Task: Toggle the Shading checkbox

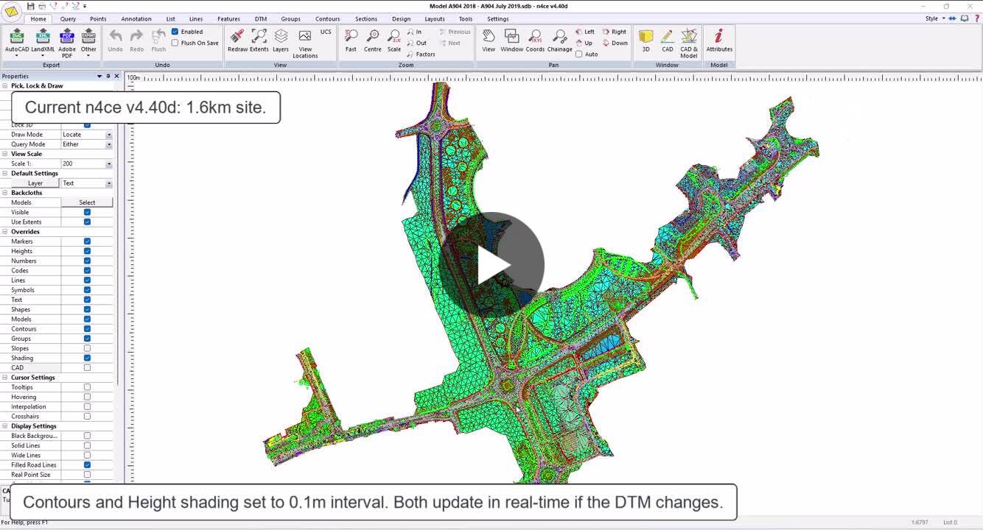Action: [x=87, y=358]
